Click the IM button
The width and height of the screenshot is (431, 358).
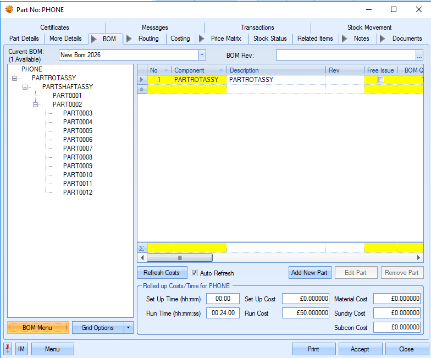coord(21,349)
